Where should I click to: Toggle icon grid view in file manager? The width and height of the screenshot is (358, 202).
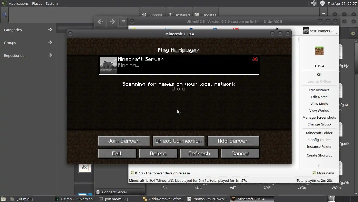tap(123, 22)
